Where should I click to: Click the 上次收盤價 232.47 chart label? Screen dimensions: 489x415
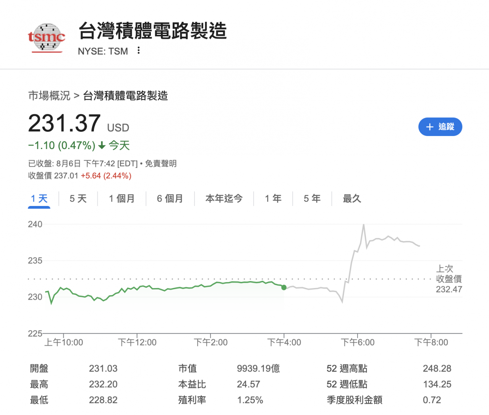[449, 279]
